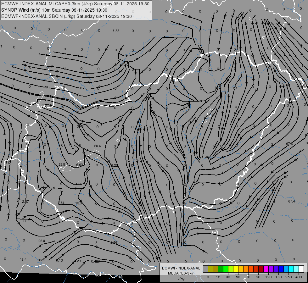Click the '7.84' value on the map
This screenshot has height=283, width=308.
[x=61, y=203]
